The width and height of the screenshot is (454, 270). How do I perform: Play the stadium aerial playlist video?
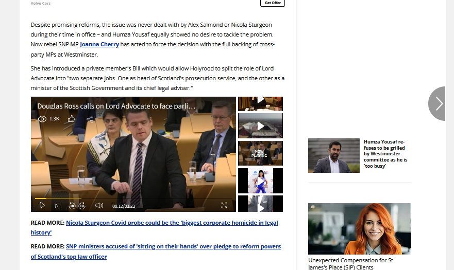[260, 126]
